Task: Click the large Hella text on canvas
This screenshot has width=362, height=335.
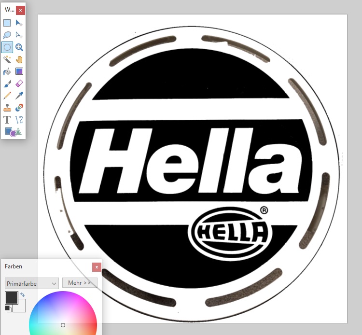Action: point(191,161)
